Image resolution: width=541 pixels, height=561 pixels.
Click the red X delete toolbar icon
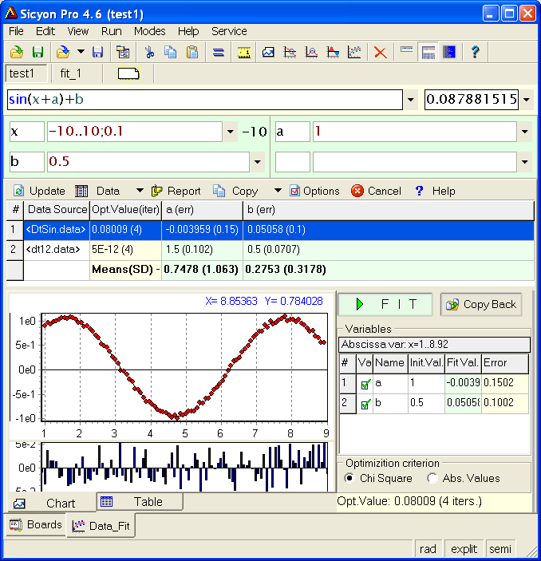point(381,52)
